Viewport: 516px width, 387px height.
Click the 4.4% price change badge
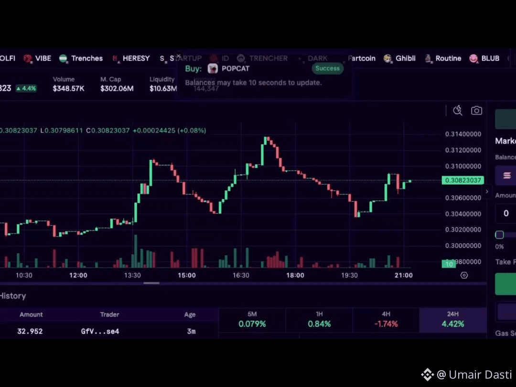pos(26,88)
